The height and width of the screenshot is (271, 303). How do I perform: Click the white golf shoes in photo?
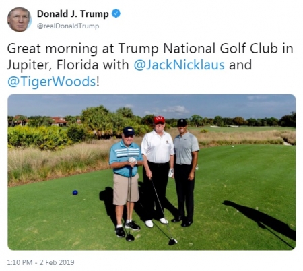(156, 222)
